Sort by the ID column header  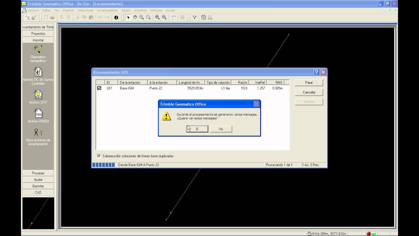tap(111, 83)
